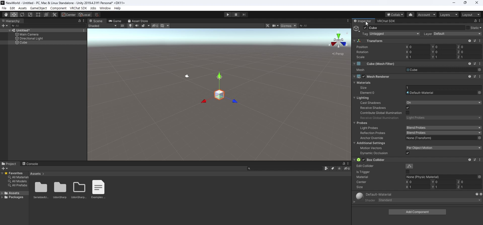This screenshot has height=225, width=483.
Task: Start Play mode
Action: point(228,15)
